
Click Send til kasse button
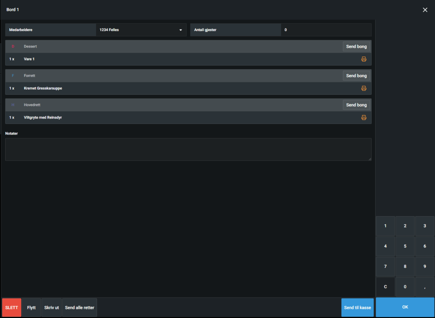point(357,307)
